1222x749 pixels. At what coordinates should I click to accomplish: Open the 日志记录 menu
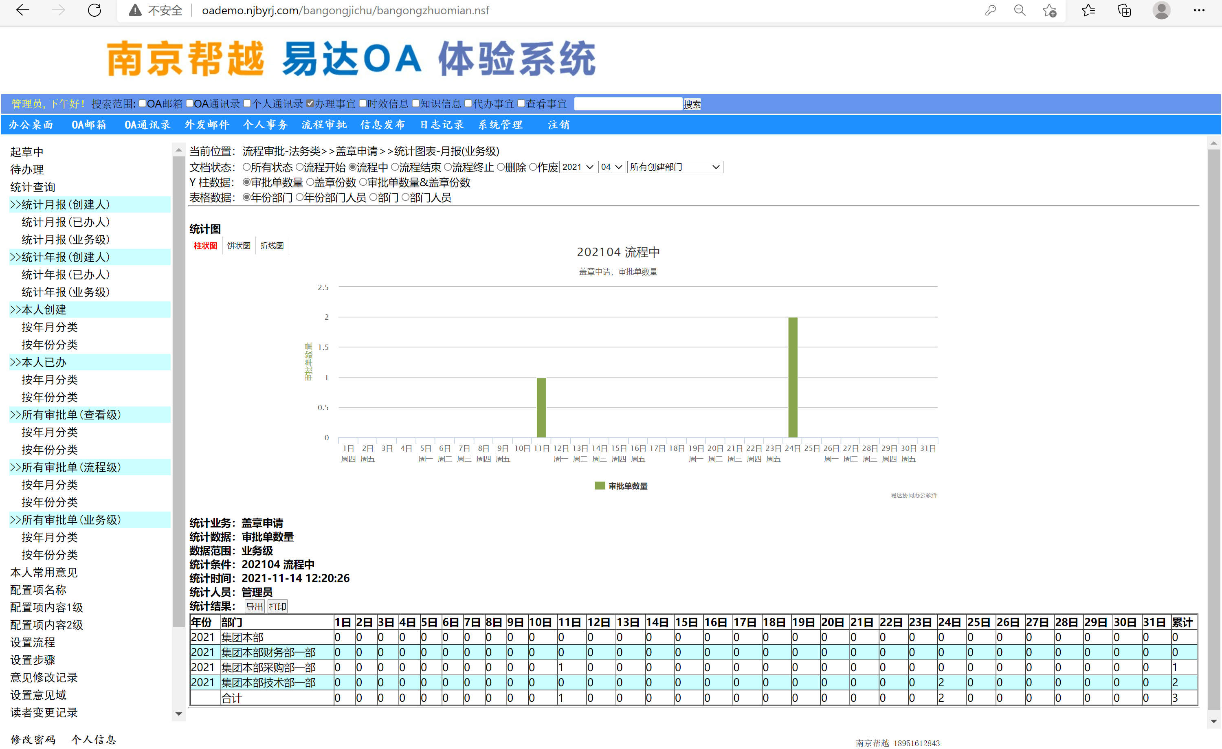tap(442, 125)
